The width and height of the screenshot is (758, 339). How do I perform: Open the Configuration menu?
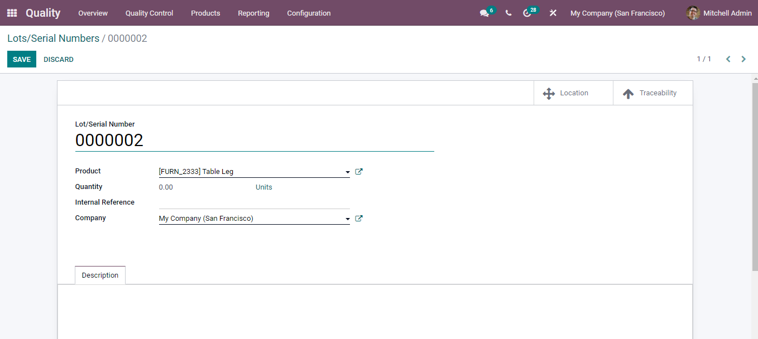(309, 13)
